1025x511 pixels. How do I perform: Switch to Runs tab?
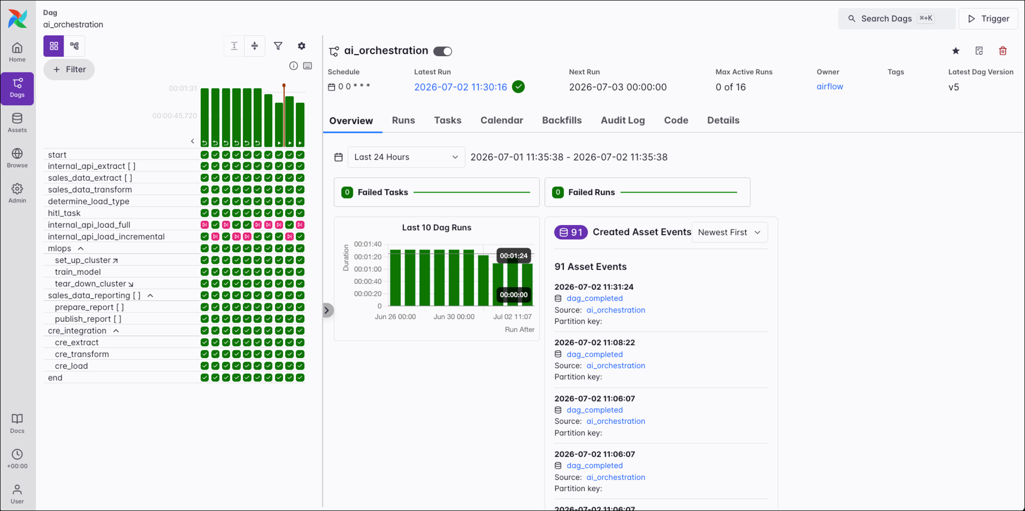[x=403, y=121]
